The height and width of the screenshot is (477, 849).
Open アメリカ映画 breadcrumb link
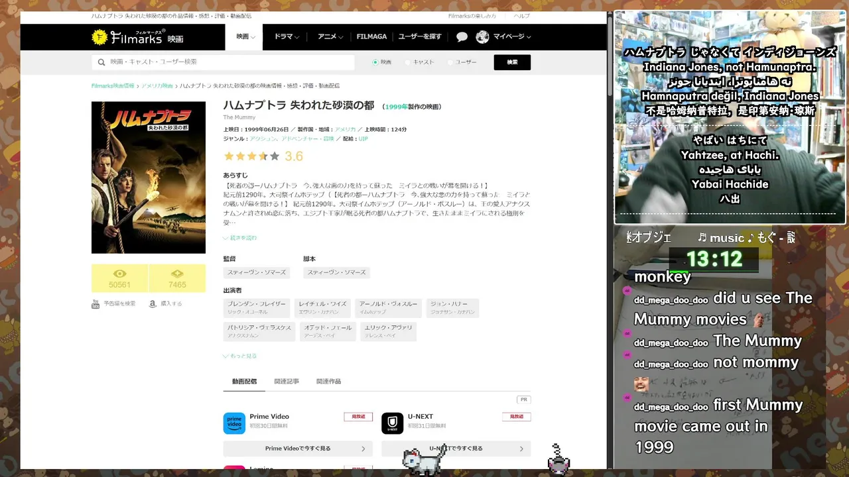tap(157, 86)
